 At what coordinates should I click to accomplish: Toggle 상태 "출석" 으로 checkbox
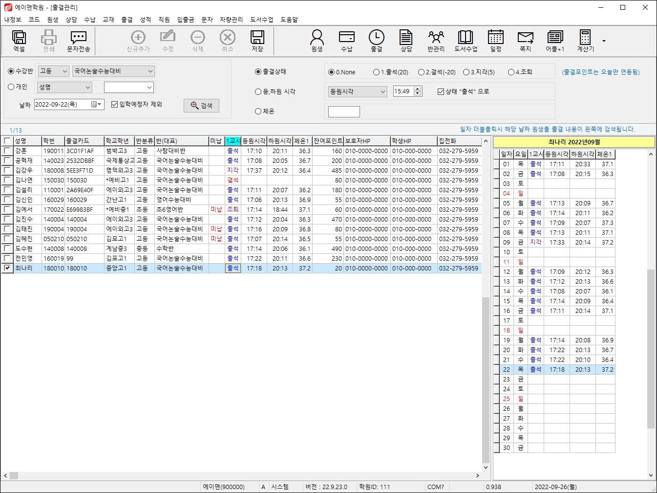(x=441, y=91)
